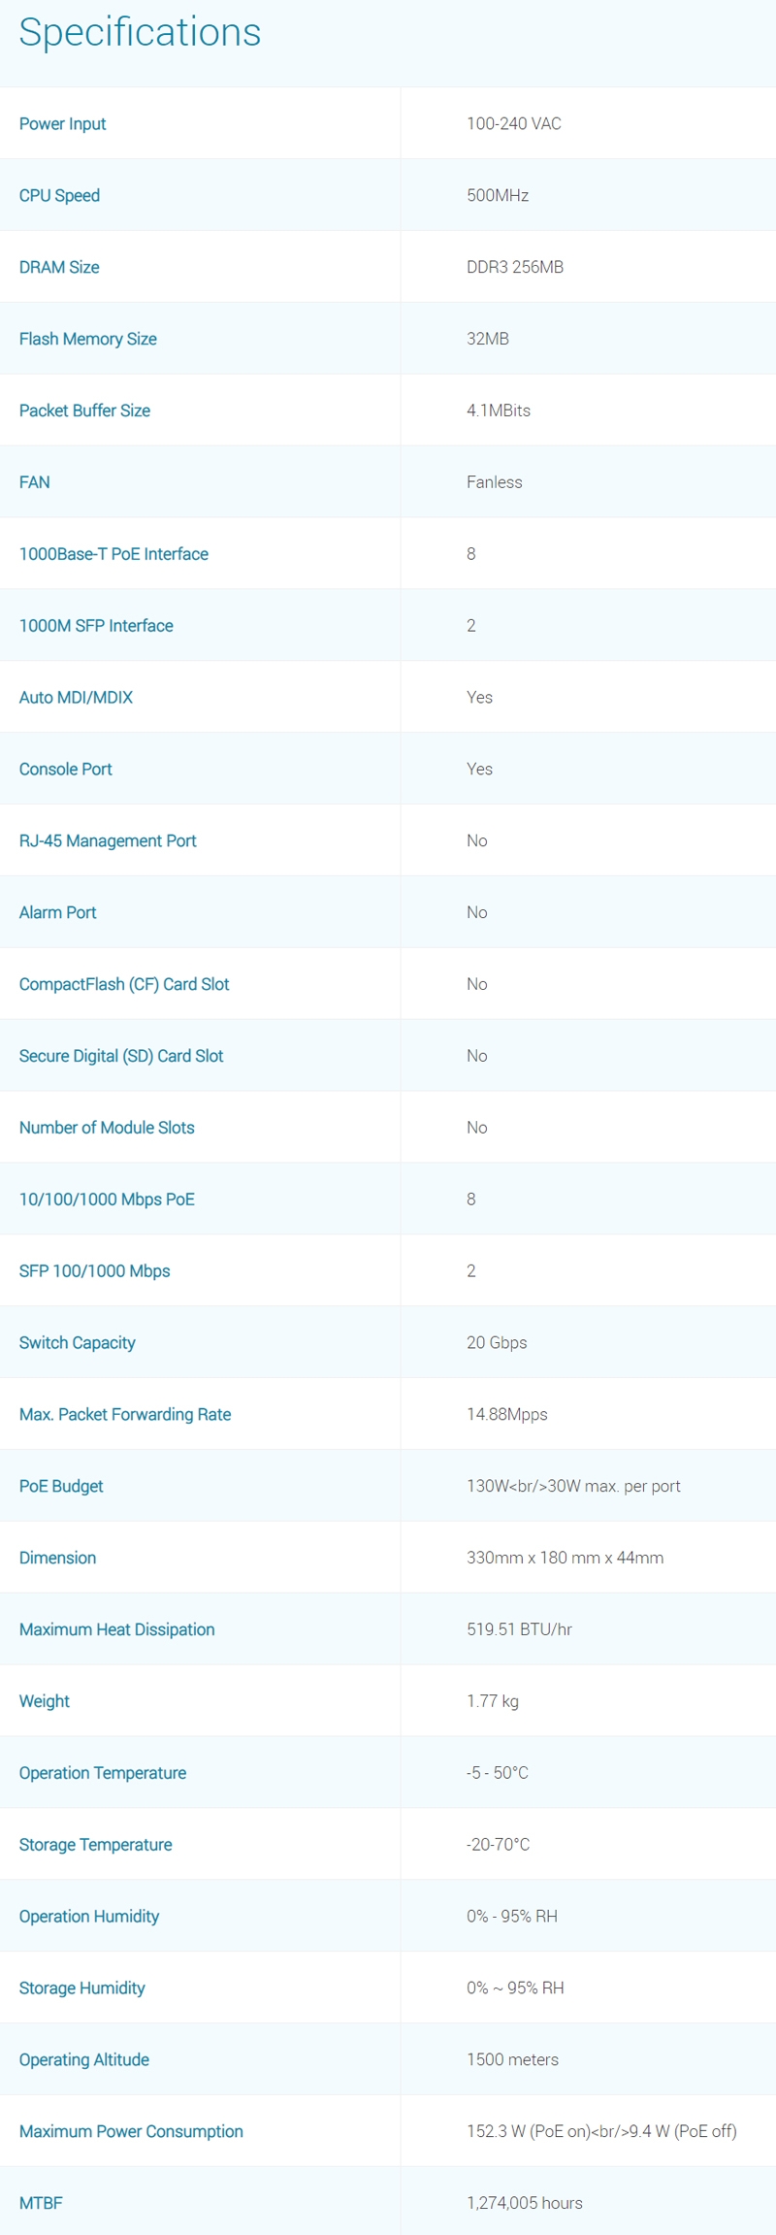The image size is (776, 2235).
Task: Click the CPU Speed row label
Action: [59, 196]
